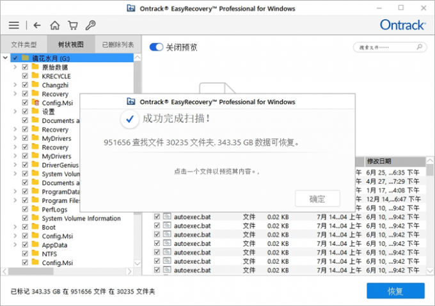Expand the Program Files folder
Image resolution: width=435 pixels, height=306 pixels.
(x=15, y=200)
